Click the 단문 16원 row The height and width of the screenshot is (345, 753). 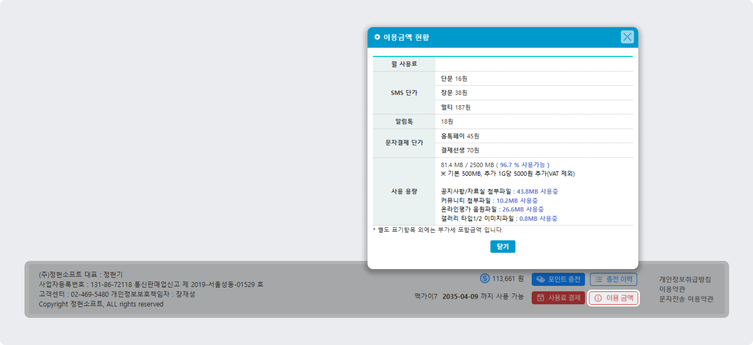[534, 78]
